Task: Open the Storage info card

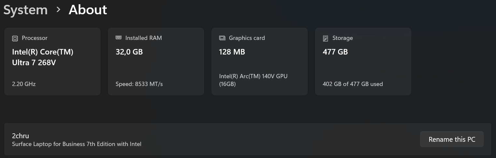Action: pos(363,61)
